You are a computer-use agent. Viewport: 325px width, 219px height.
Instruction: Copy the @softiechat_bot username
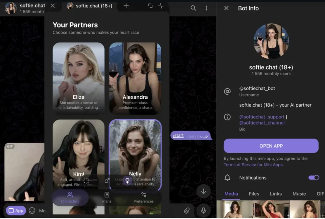coord(257,88)
